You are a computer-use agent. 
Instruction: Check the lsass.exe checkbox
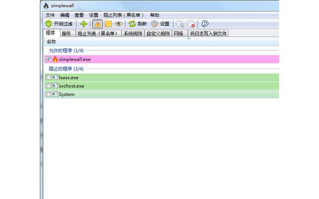[x=48, y=78]
